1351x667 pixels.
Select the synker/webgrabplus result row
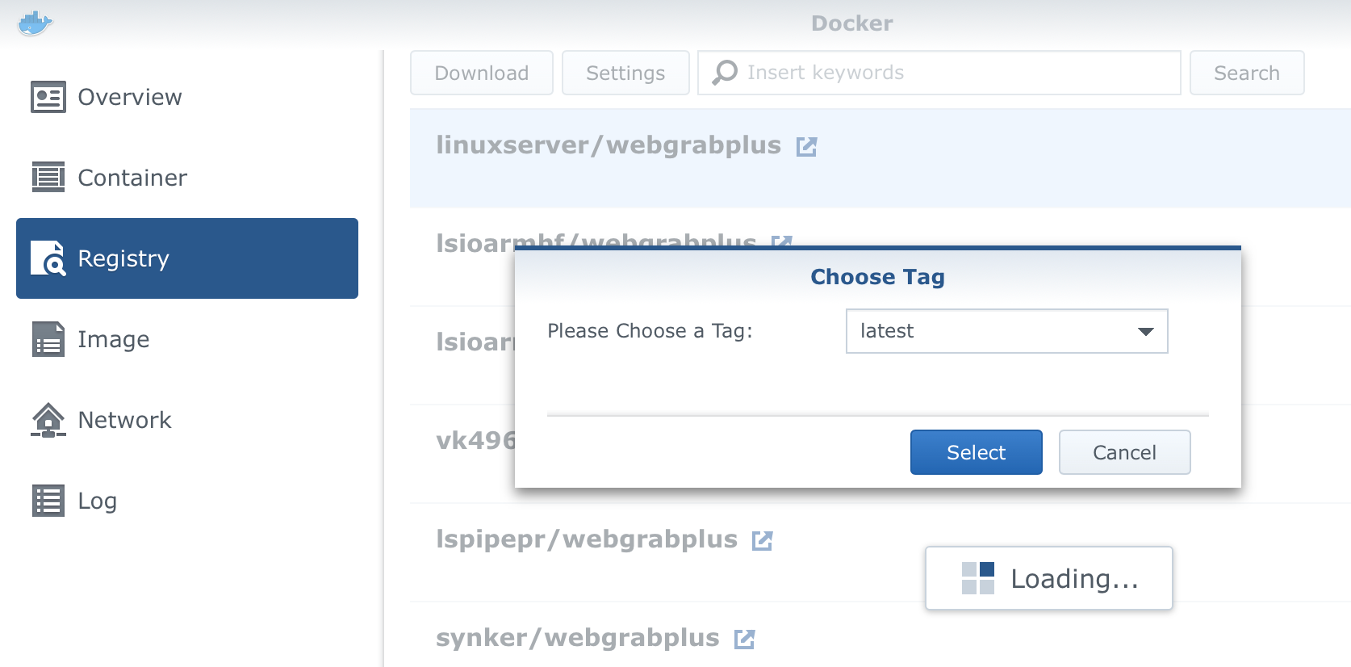tap(880, 638)
